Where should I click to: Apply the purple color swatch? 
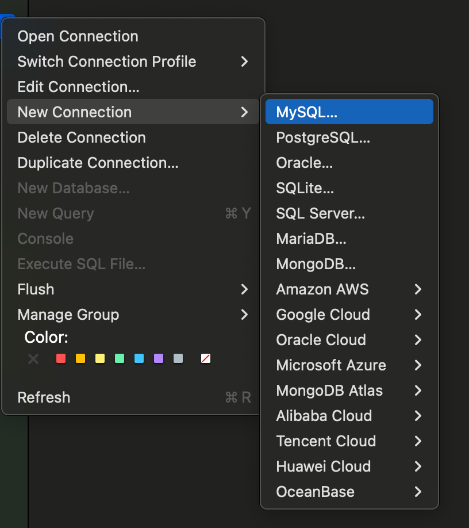[159, 359]
